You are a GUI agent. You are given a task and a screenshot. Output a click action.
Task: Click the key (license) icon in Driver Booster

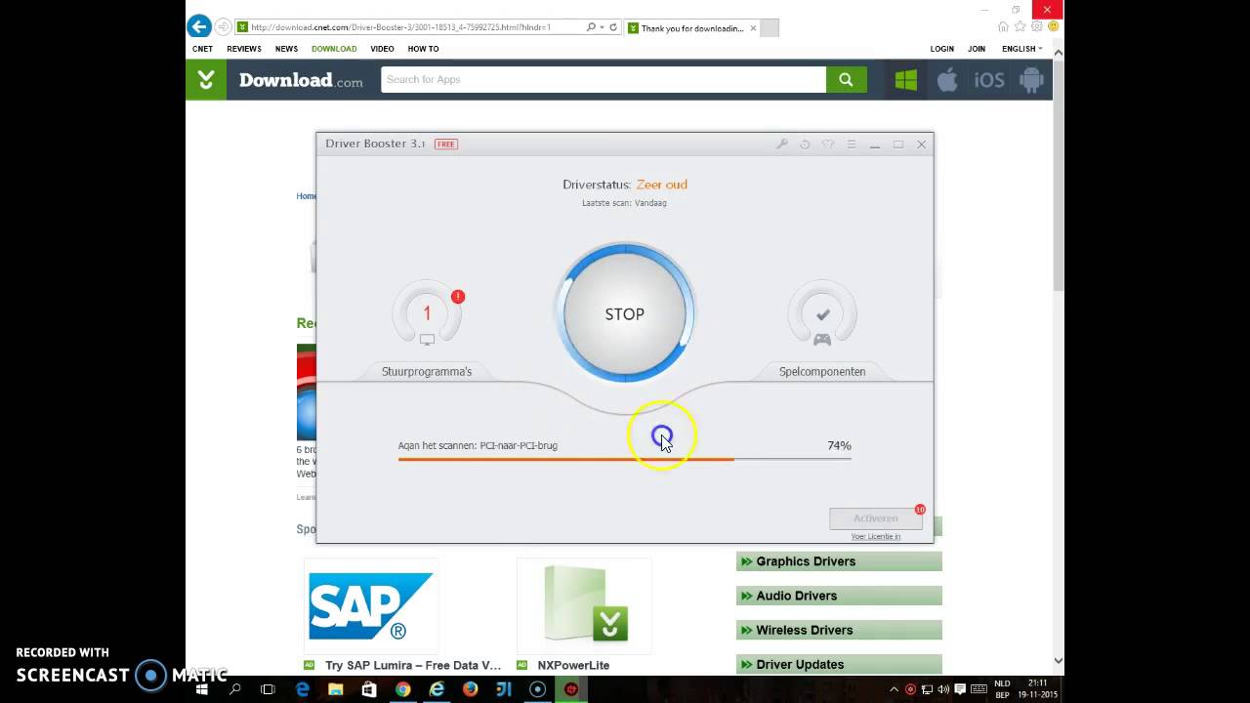pos(782,145)
